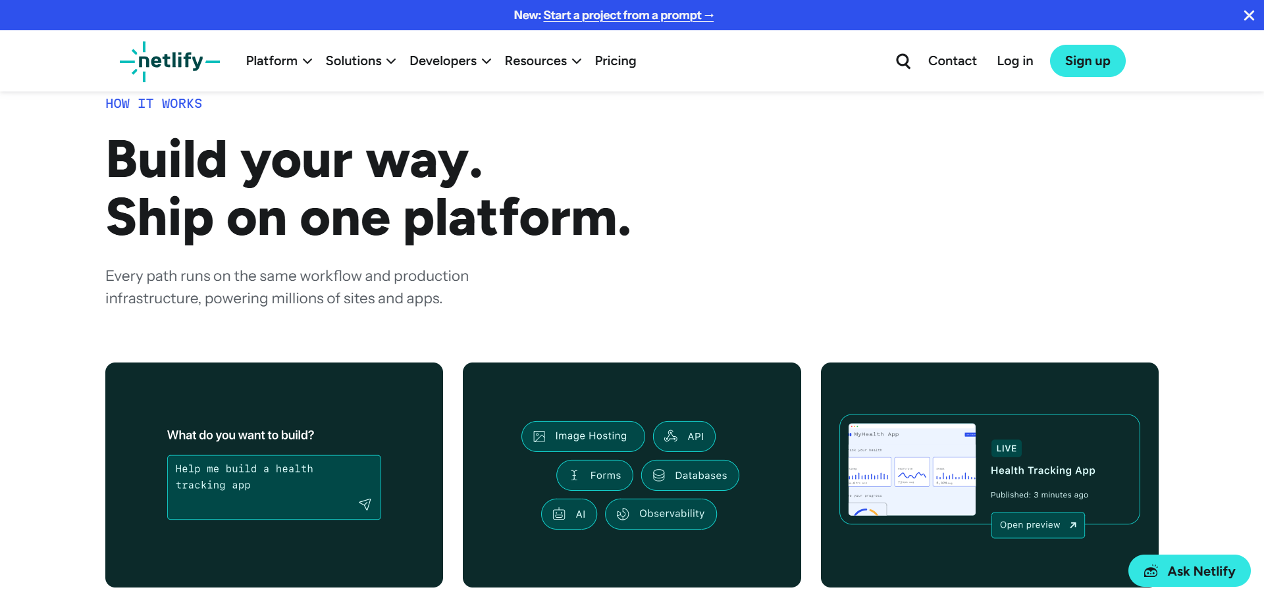Click the Image Hosting picture icon
This screenshot has width=1264, height=600.
(539, 436)
